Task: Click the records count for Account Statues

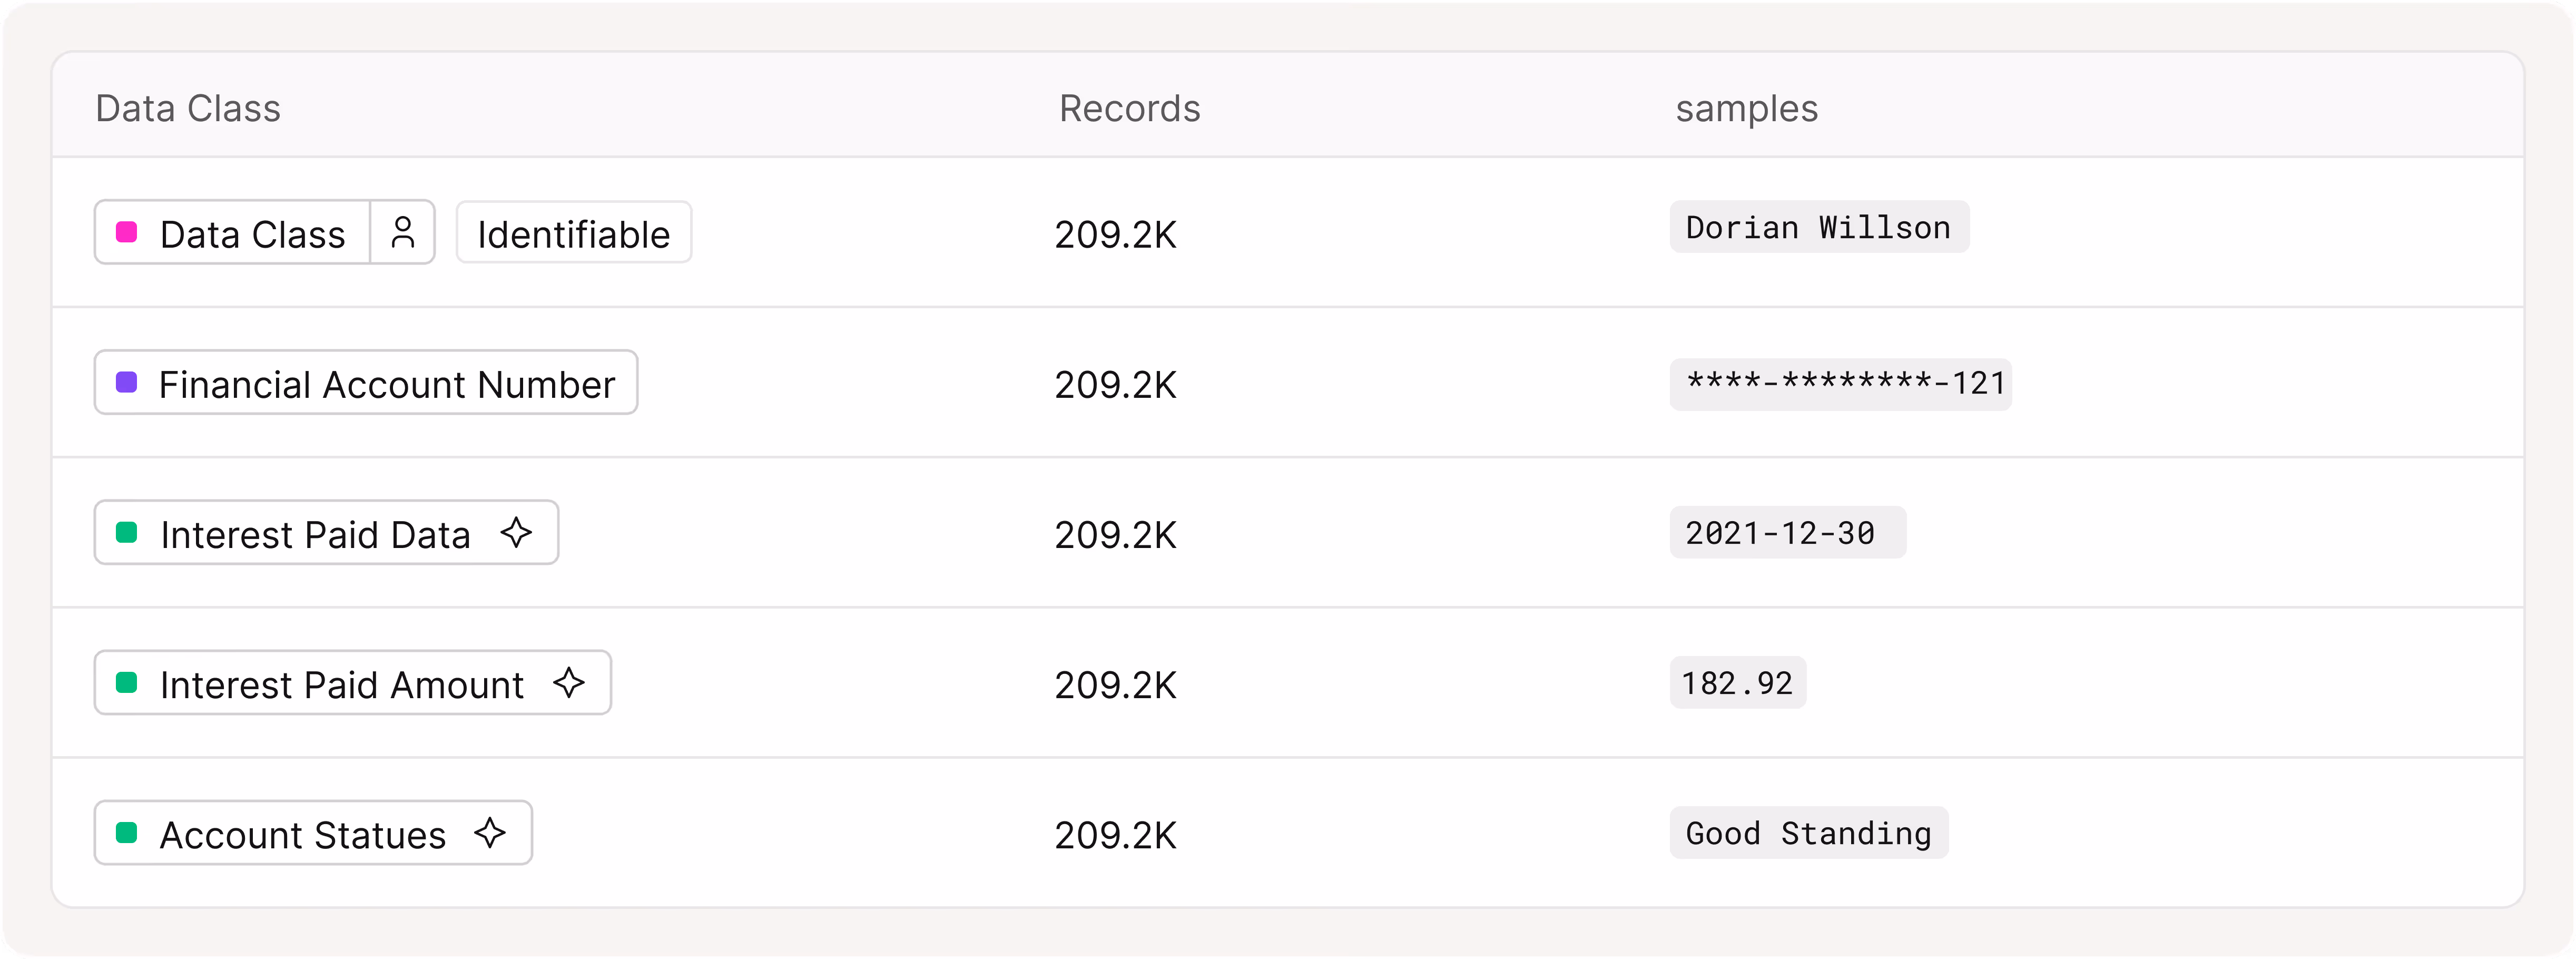Action: [1116, 835]
